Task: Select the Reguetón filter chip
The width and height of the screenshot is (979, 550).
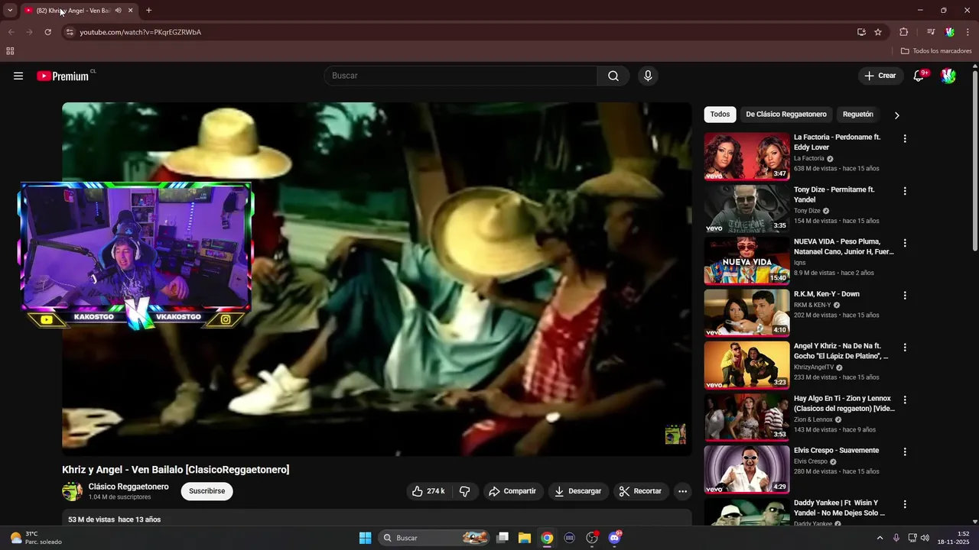Action: (857, 115)
